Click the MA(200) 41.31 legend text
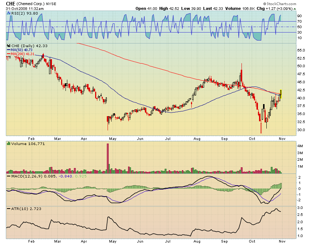 tap(22, 54)
